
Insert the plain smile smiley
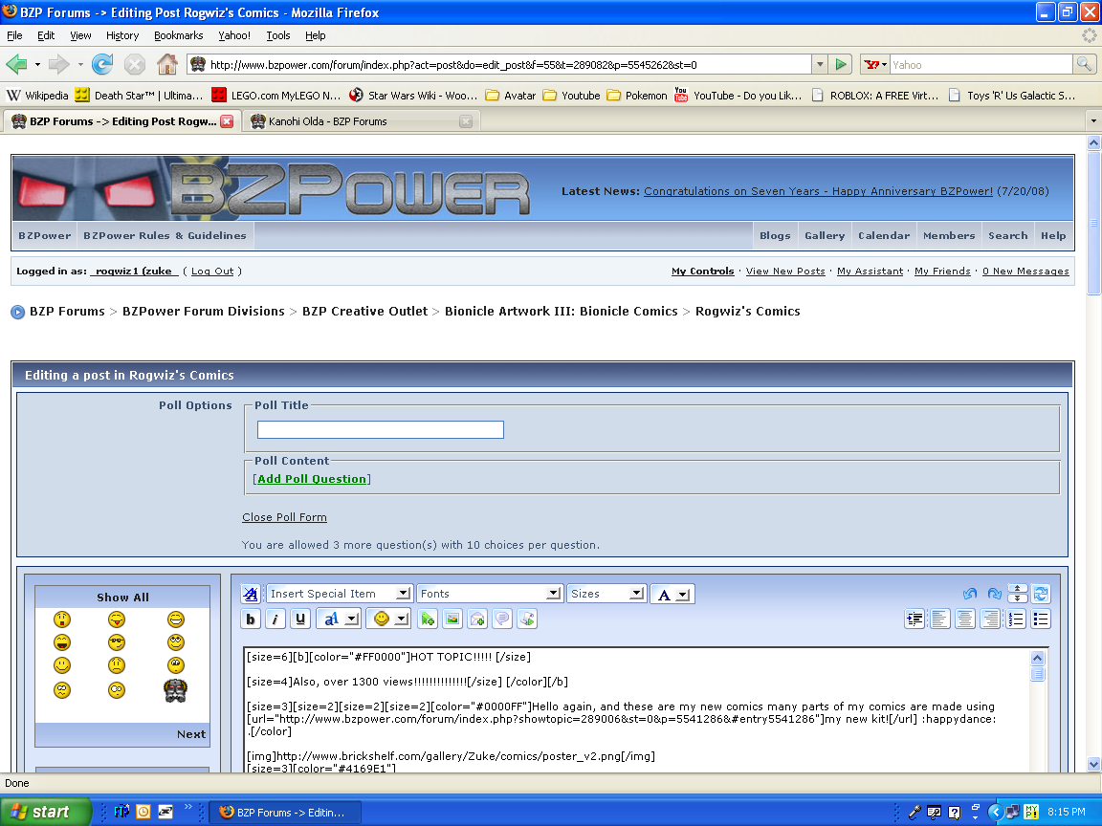coord(62,664)
